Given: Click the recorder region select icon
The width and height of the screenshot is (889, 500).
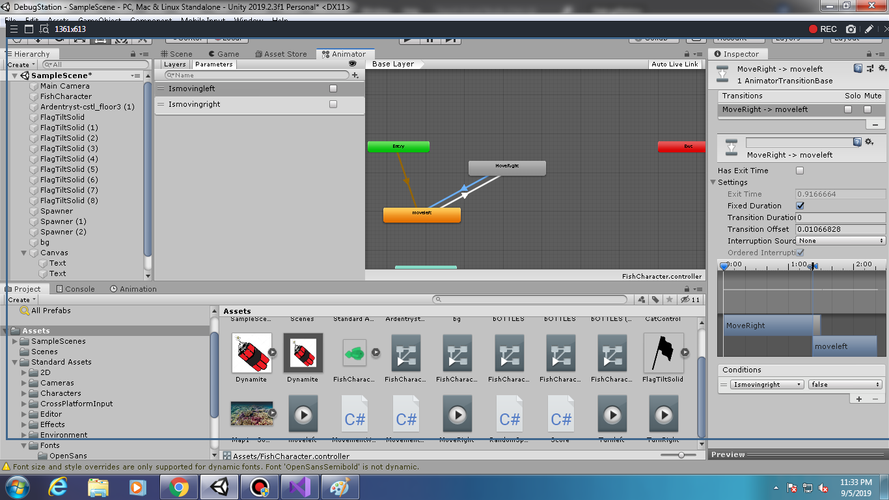Looking at the screenshot, I should point(44,29).
